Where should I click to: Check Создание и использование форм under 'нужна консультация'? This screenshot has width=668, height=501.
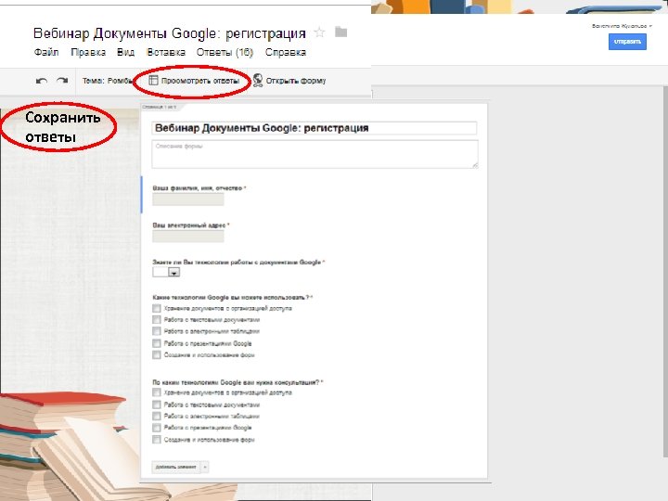pyautogui.click(x=157, y=439)
